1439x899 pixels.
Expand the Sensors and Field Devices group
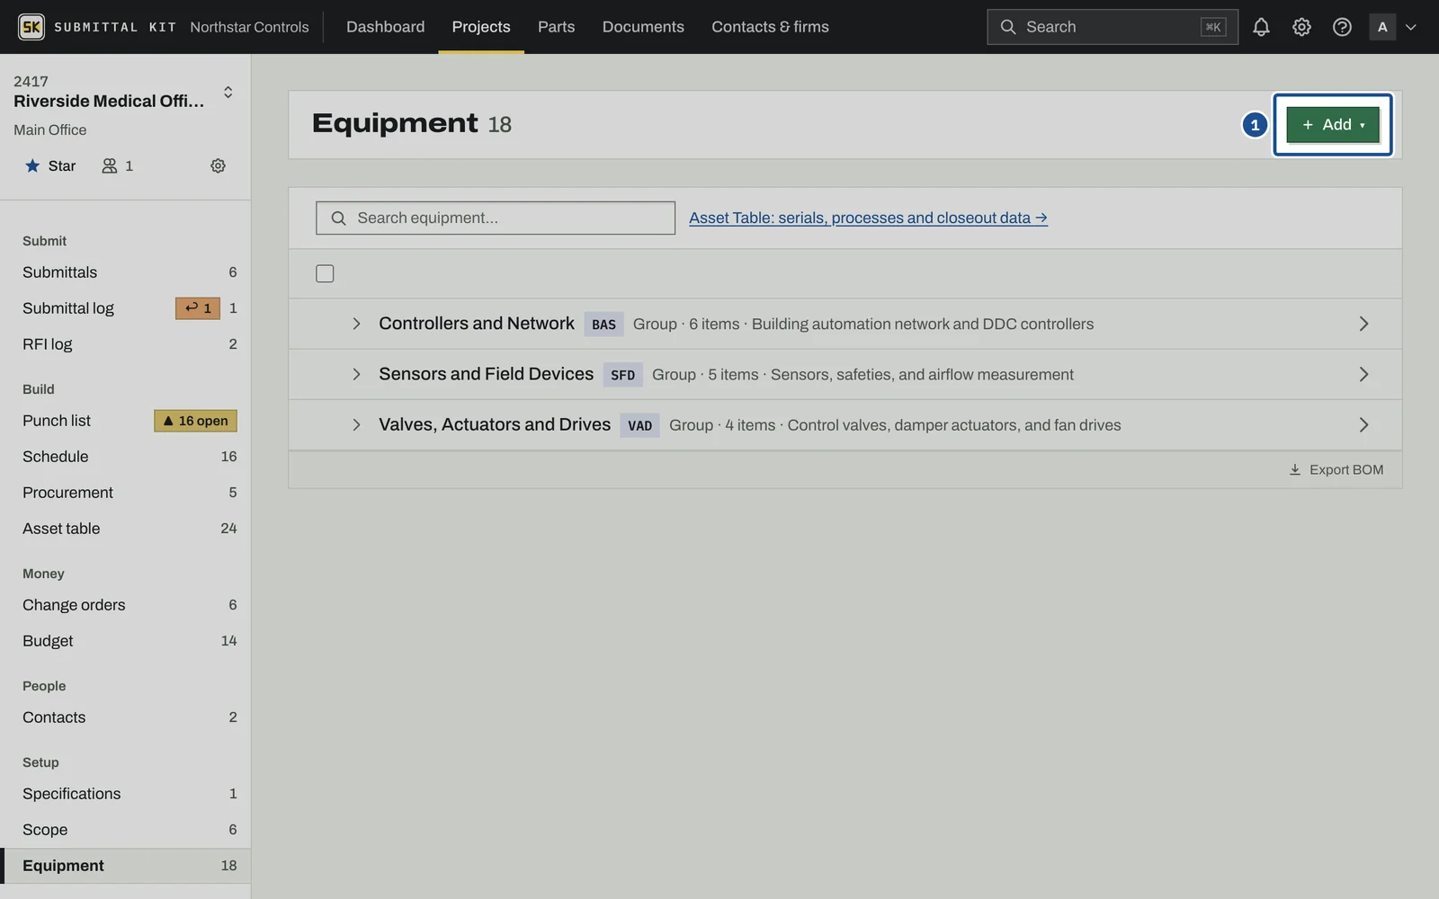[356, 374]
